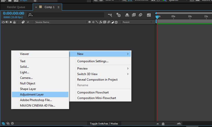Image resolution: width=212 pixels, height=127 pixels.
Task: Click the search magnifier icon in timeline
Action: (x=30, y=15)
